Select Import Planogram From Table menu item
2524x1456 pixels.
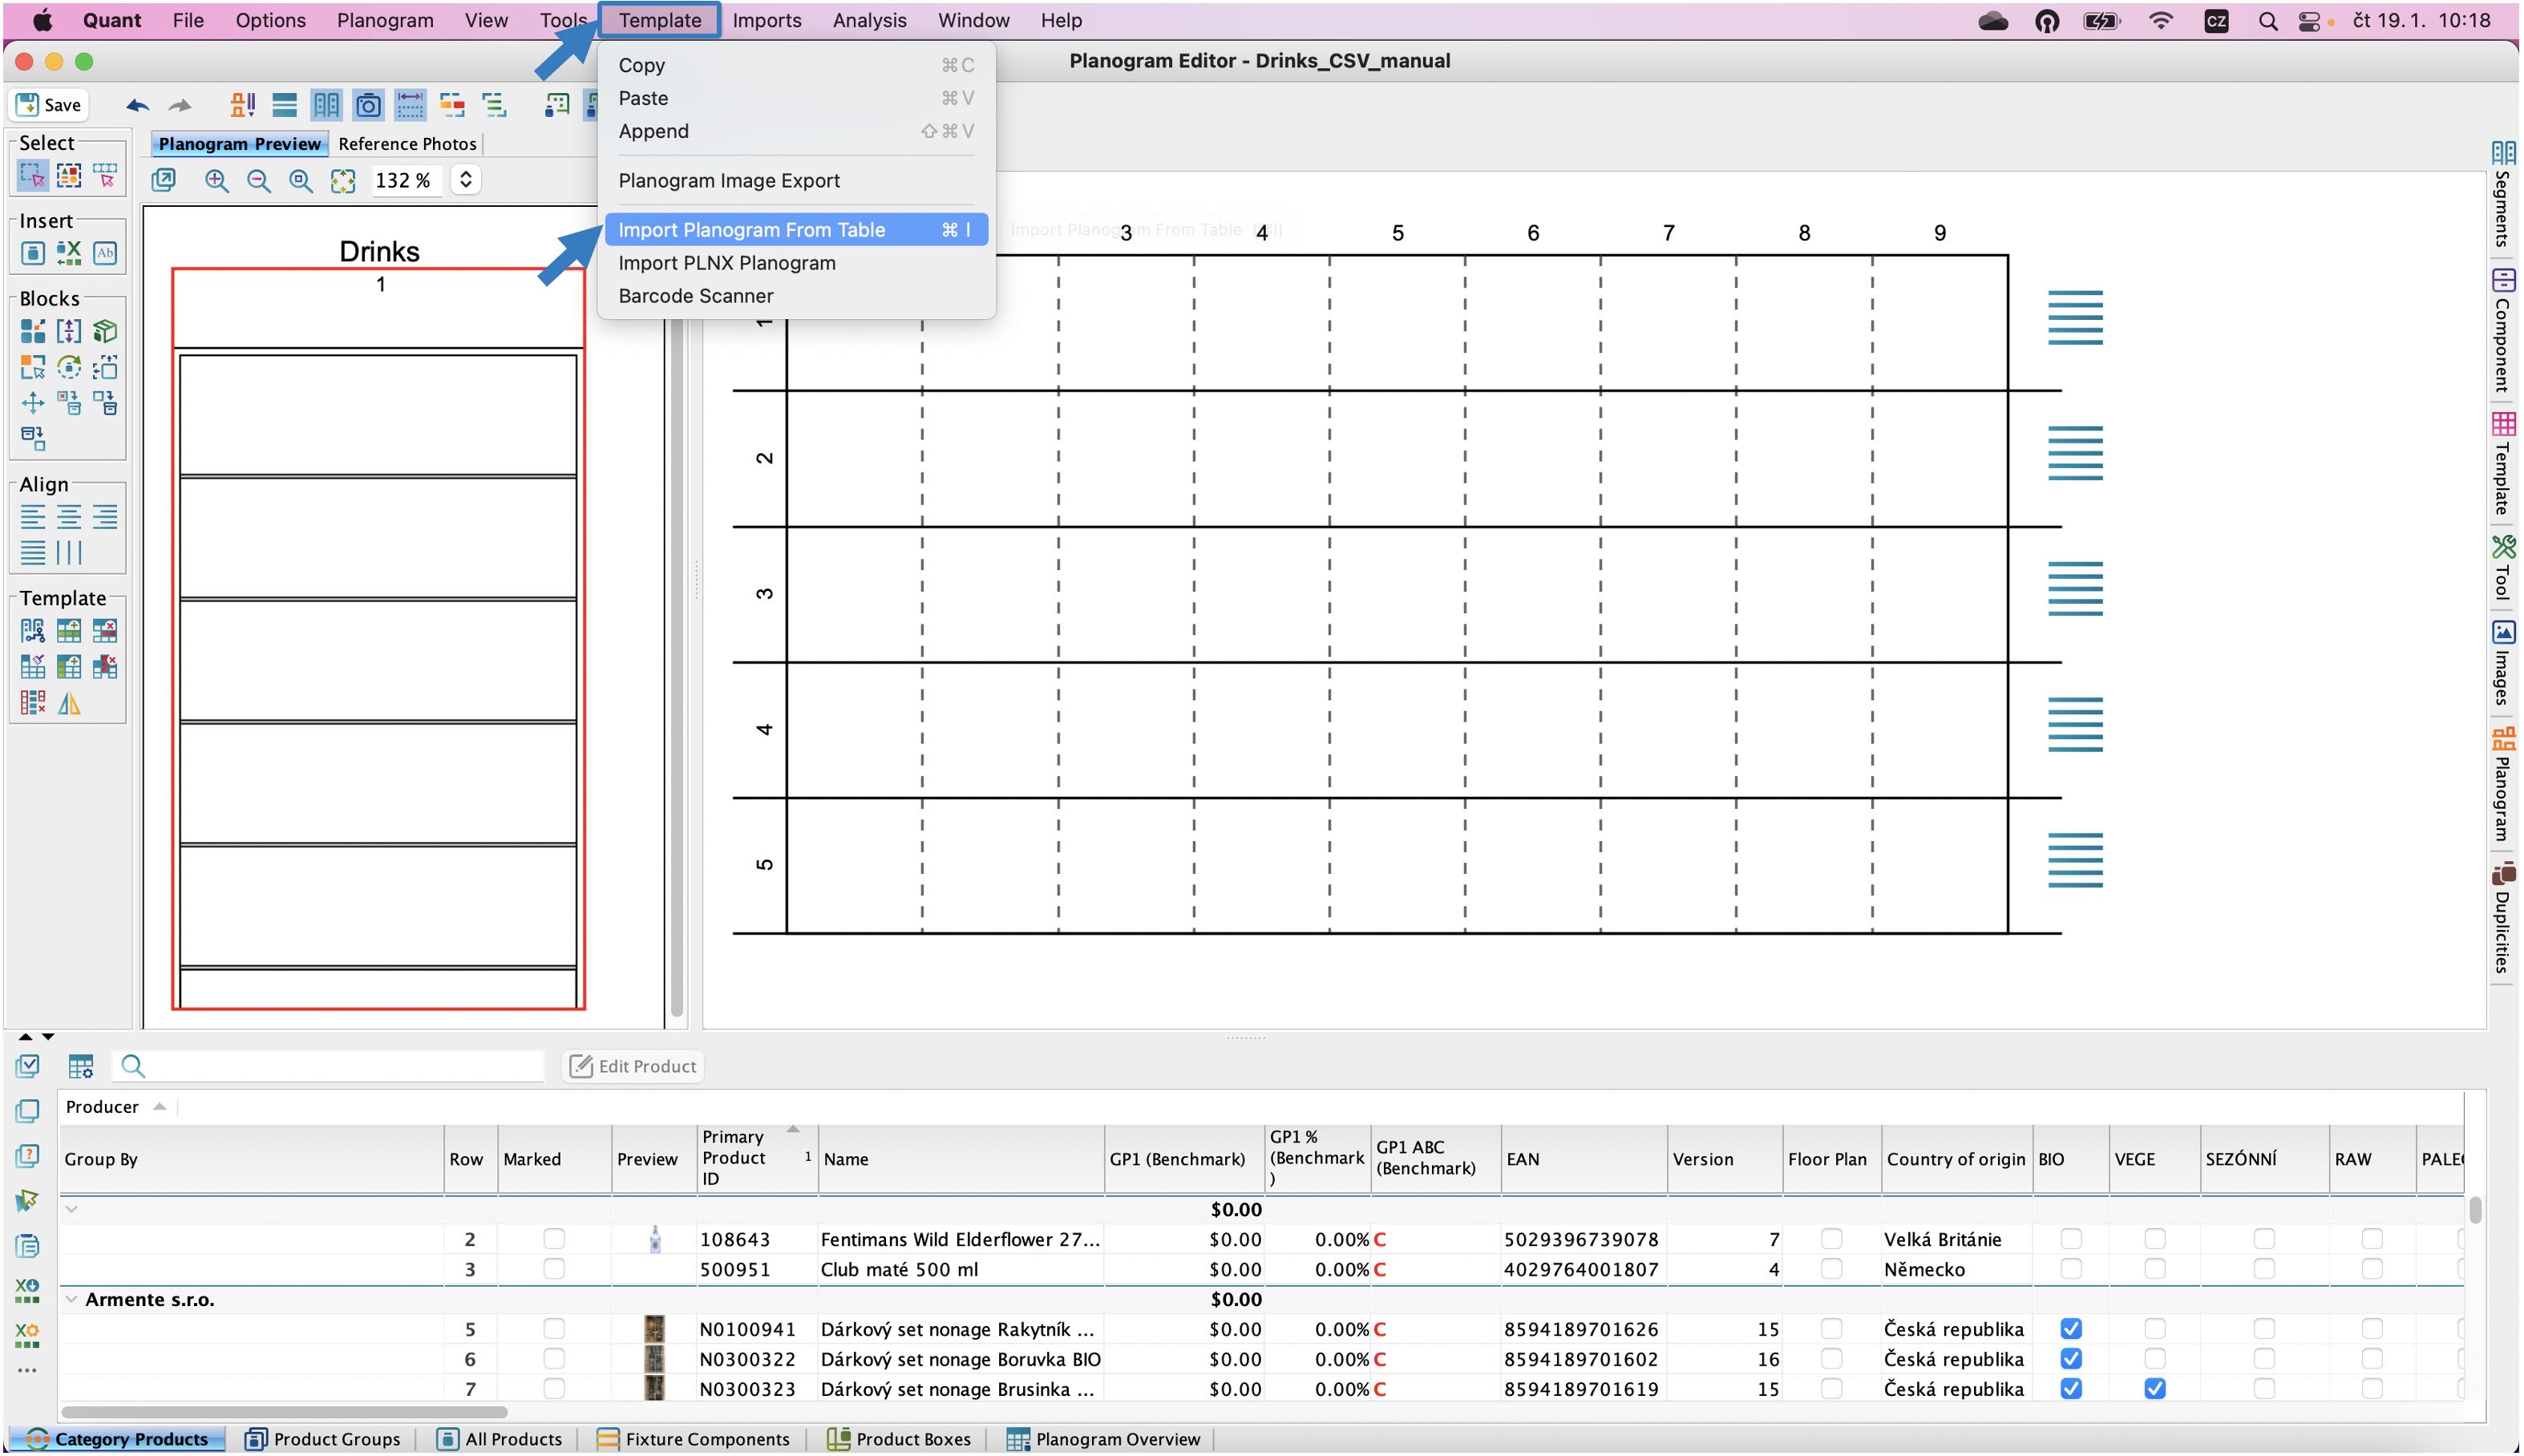click(796, 230)
